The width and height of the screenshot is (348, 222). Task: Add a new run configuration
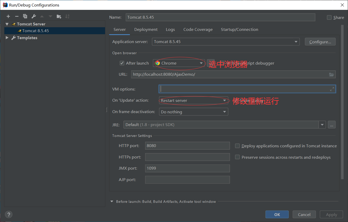[x=8, y=16]
